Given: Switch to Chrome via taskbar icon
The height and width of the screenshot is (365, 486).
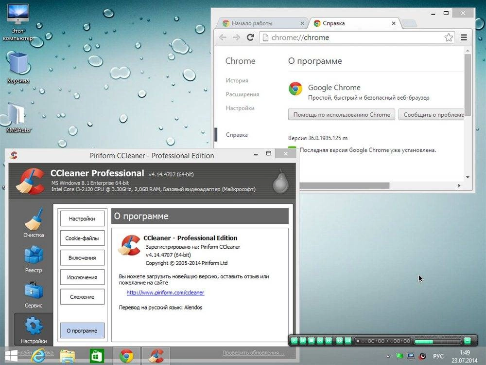Looking at the screenshot, I should [126, 356].
